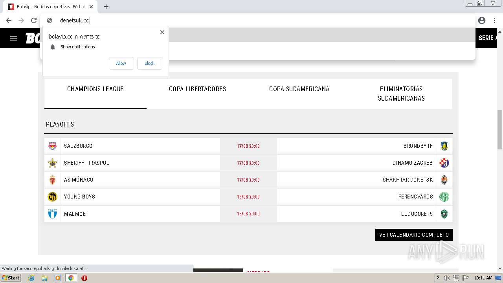The image size is (503, 283).
Task: Select the Shakhtar Donetsk team name
Action: click(408, 180)
